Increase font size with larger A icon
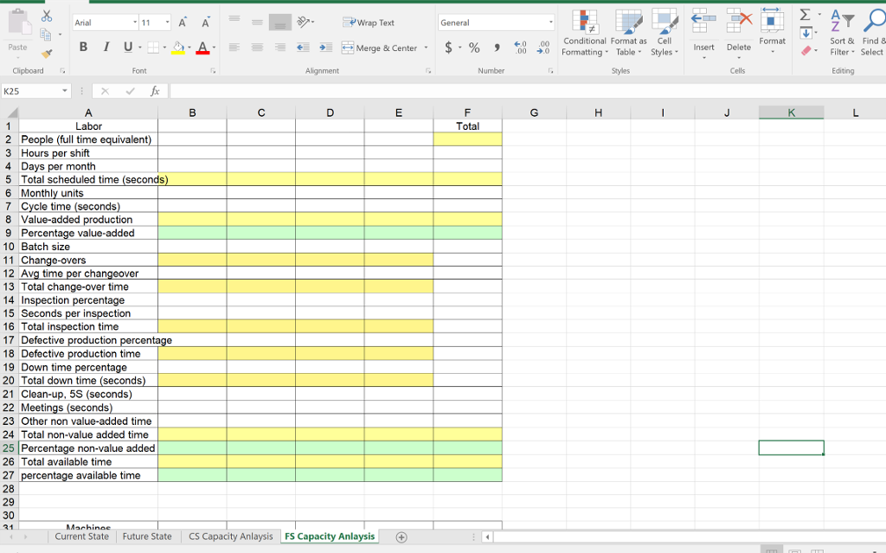 click(x=183, y=23)
